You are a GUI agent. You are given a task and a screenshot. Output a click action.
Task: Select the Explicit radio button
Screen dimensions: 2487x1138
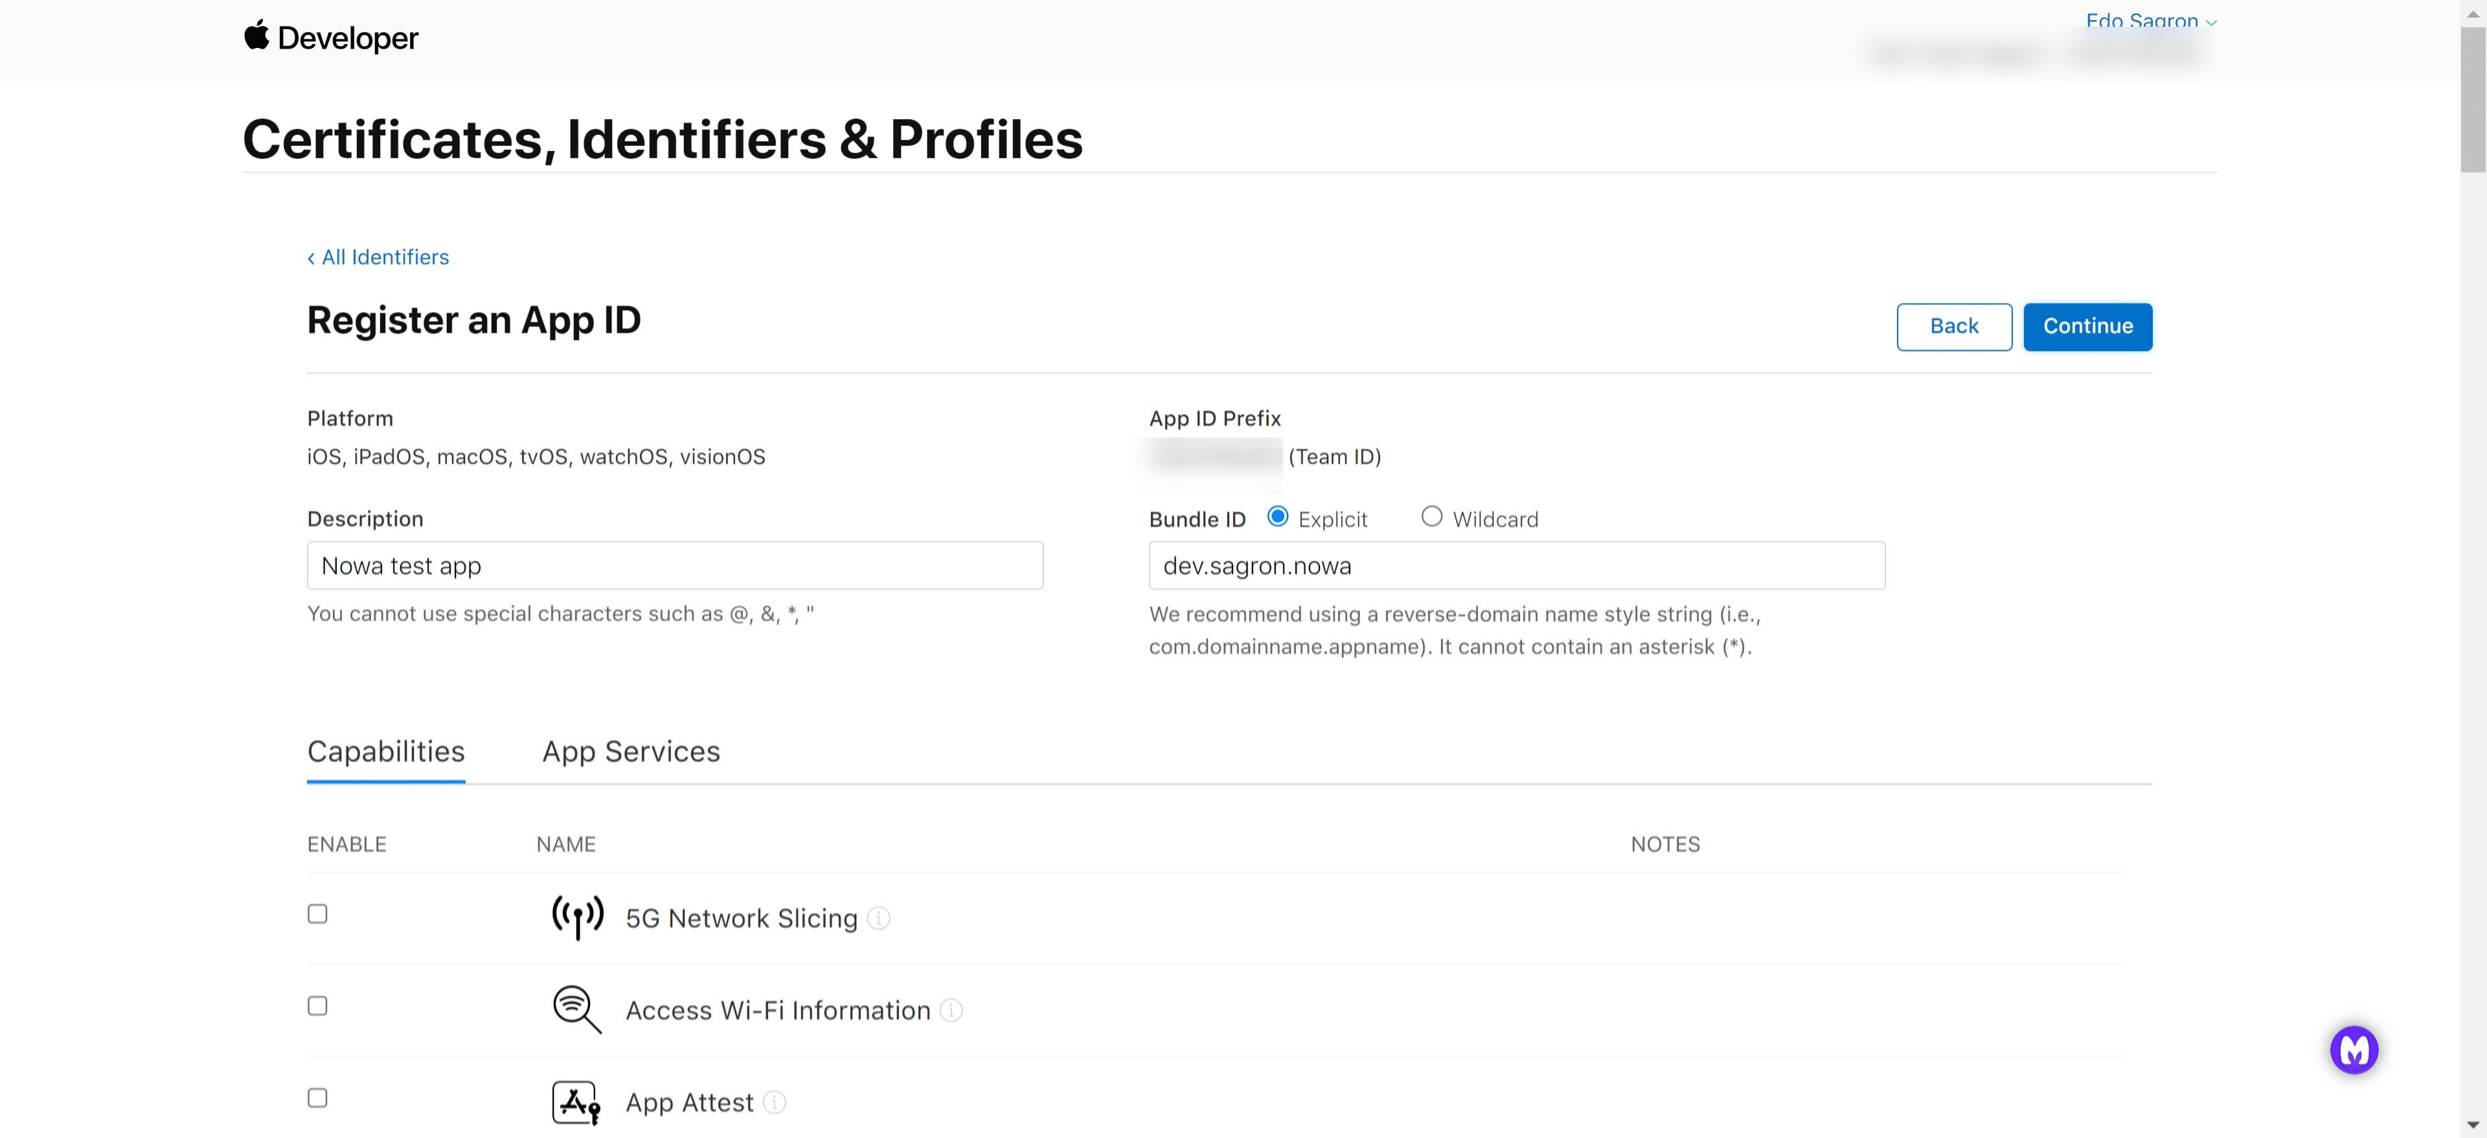pos(1277,516)
